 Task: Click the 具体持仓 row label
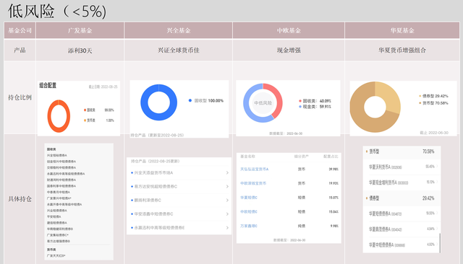point(20,199)
